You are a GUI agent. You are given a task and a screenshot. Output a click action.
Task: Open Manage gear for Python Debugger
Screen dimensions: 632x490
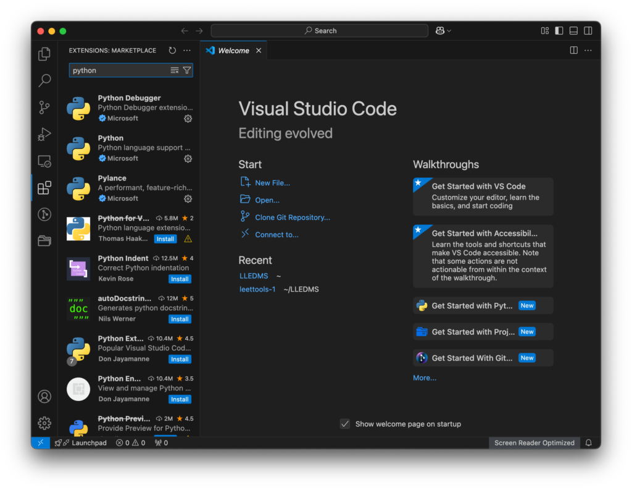click(188, 119)
